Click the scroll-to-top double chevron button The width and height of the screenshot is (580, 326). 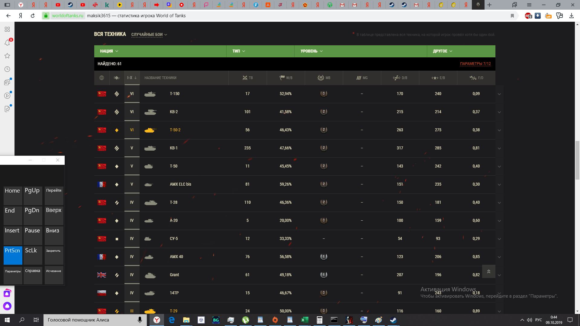tap(488, 271)
